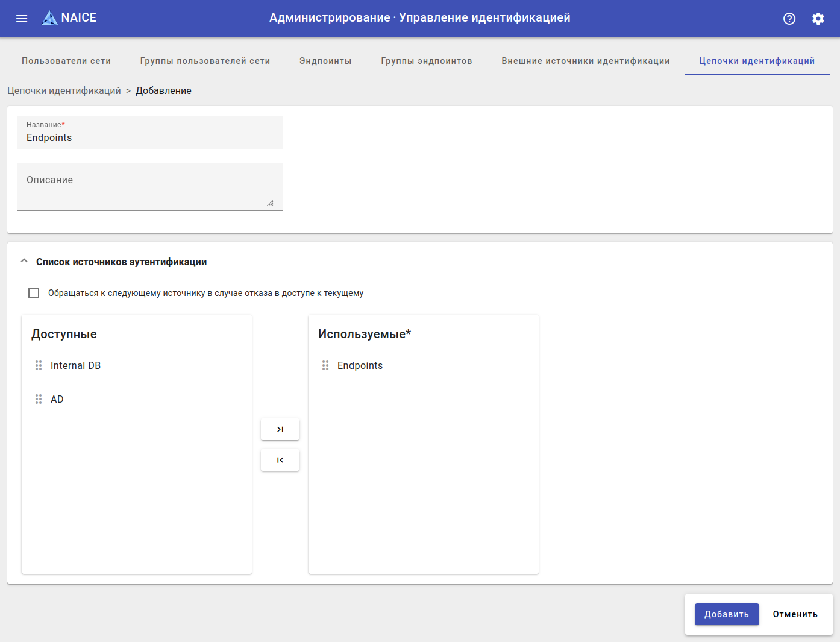This screenshot has width=840, height=642.
Task: Click the NAICE brand name text
Action: (x=79, y=17)
